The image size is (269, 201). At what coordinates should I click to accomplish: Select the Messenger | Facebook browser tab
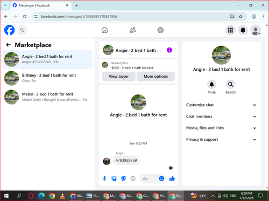40,5
